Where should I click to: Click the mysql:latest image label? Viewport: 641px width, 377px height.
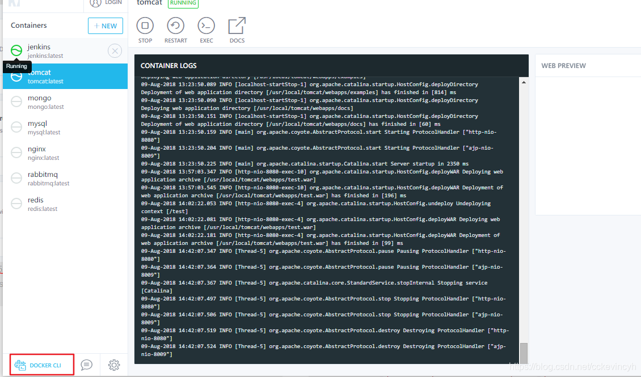(44, 132)
